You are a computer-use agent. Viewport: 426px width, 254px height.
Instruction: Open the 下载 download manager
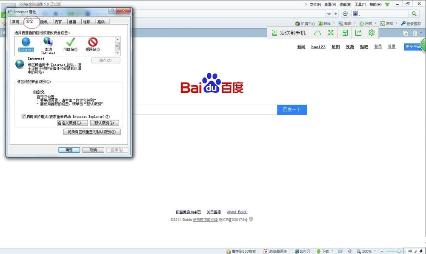323,251
